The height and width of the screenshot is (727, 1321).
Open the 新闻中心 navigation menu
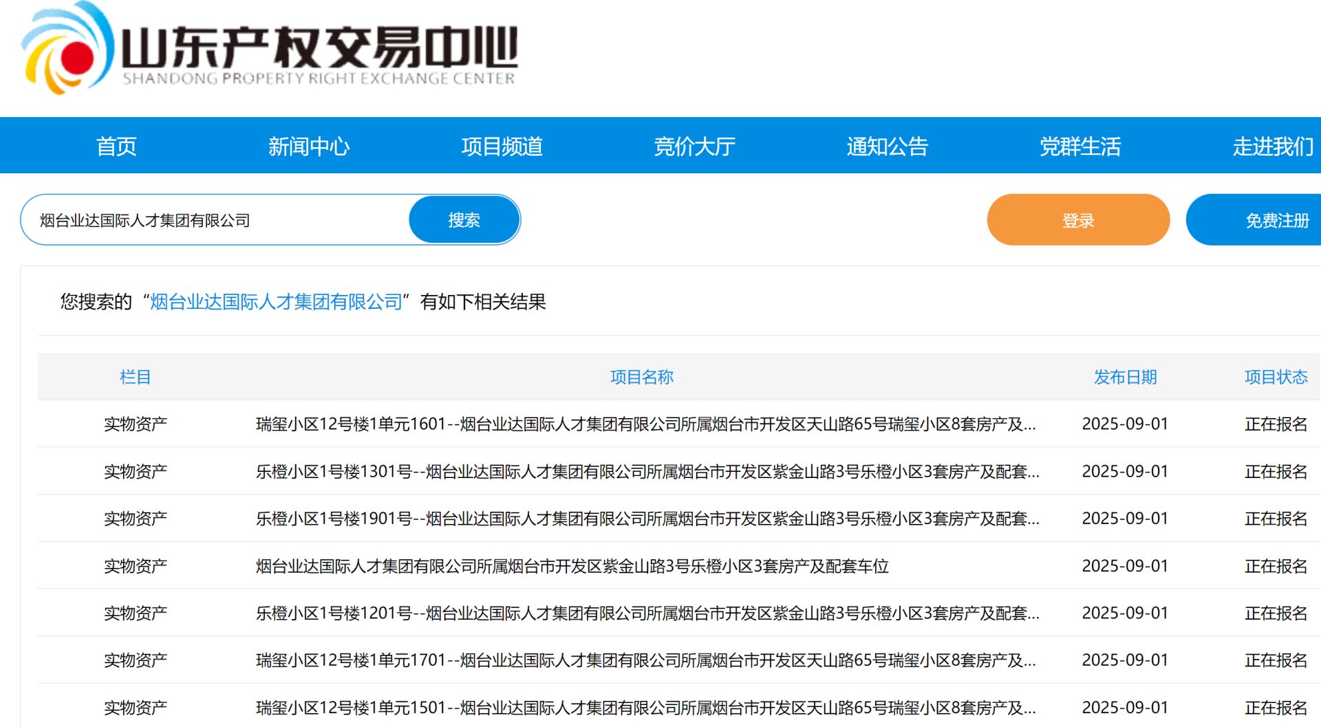coord(309,146)
